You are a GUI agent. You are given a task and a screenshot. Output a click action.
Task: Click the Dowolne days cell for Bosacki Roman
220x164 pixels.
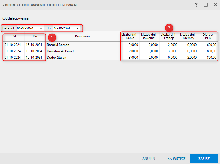coord(149,45)
